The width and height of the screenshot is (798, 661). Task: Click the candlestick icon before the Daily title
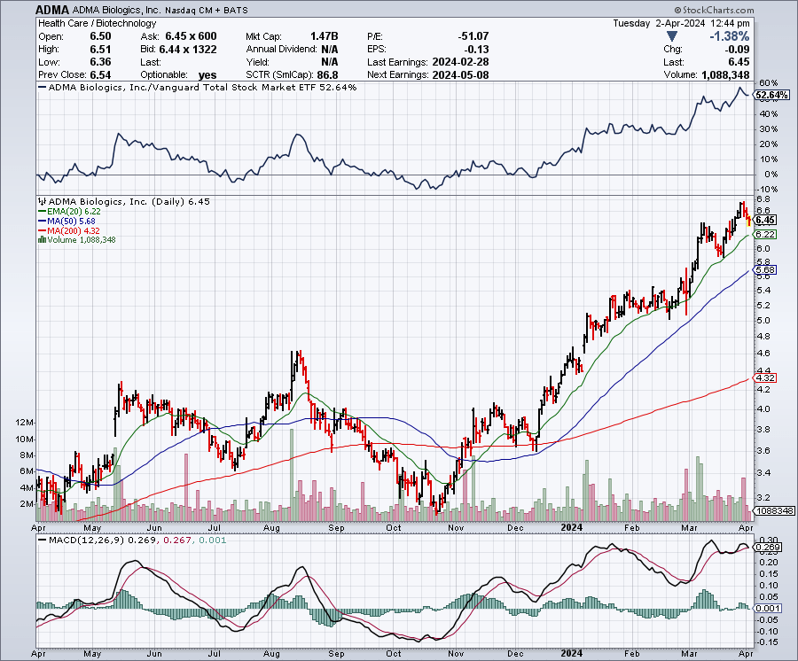(x=40, y=201)
